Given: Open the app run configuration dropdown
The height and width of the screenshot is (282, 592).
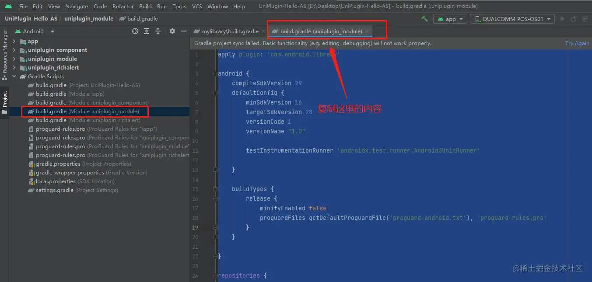Looking at the screenshot, I should pos(450,19).
